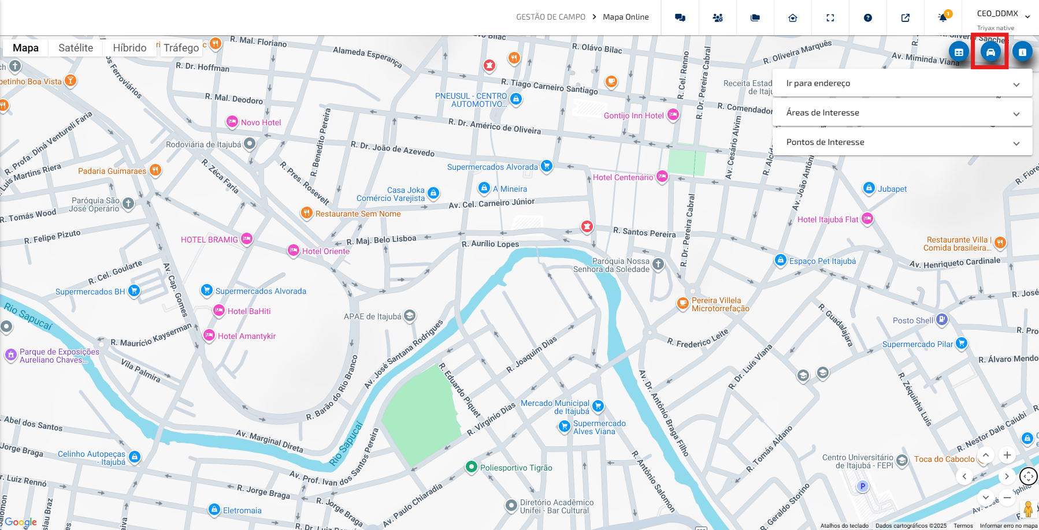Click the Rodoviária de Itajubá pin
Viewport: 1039px width, 530px height.
(x=250, y=144)
